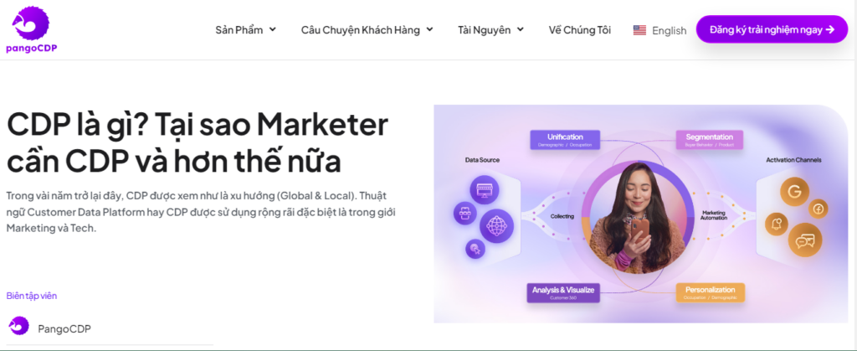The image size is (857, 351).
Task: Open the Biên tập viên link
Action: [32, 296]
